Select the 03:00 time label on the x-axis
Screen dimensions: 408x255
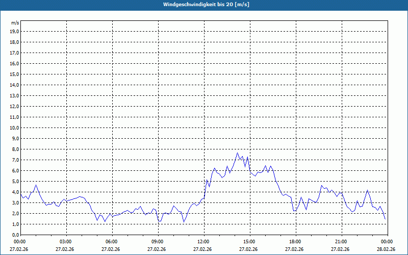66,242
